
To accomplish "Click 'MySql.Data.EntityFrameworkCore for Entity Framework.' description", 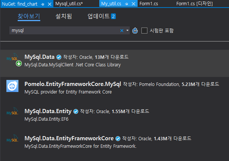I will pyautogui.click(x=80, y=146).
